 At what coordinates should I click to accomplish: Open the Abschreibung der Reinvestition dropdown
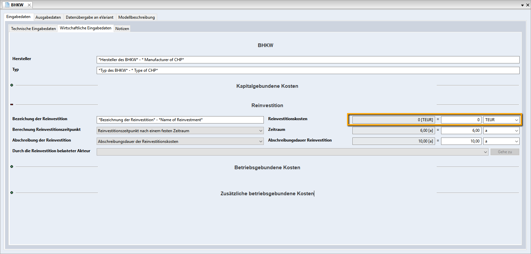[180, 142]
